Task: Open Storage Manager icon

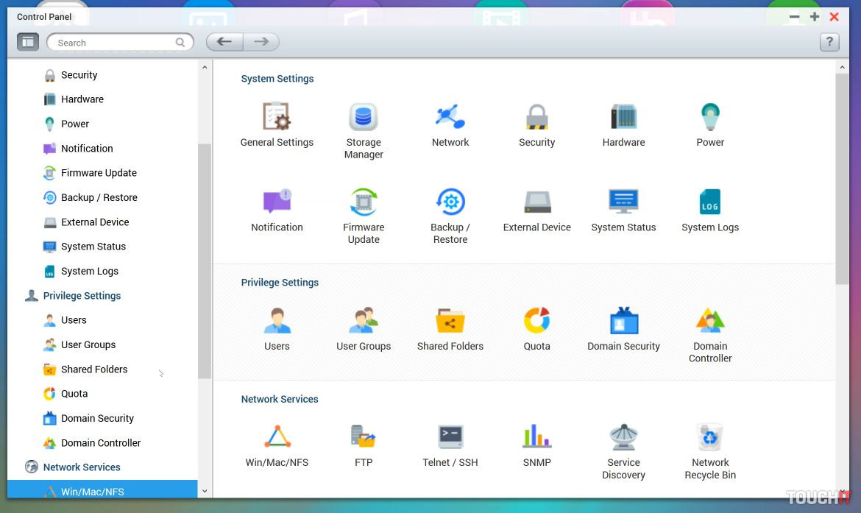Action: [364, 118]
